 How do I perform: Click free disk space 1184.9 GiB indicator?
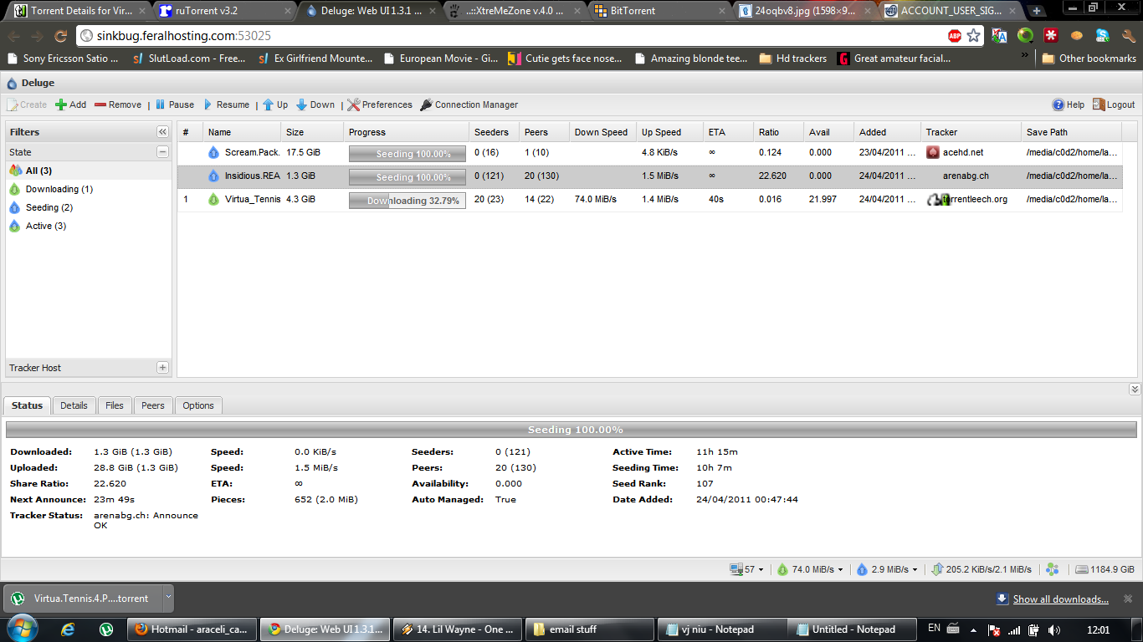[1105, 569]
